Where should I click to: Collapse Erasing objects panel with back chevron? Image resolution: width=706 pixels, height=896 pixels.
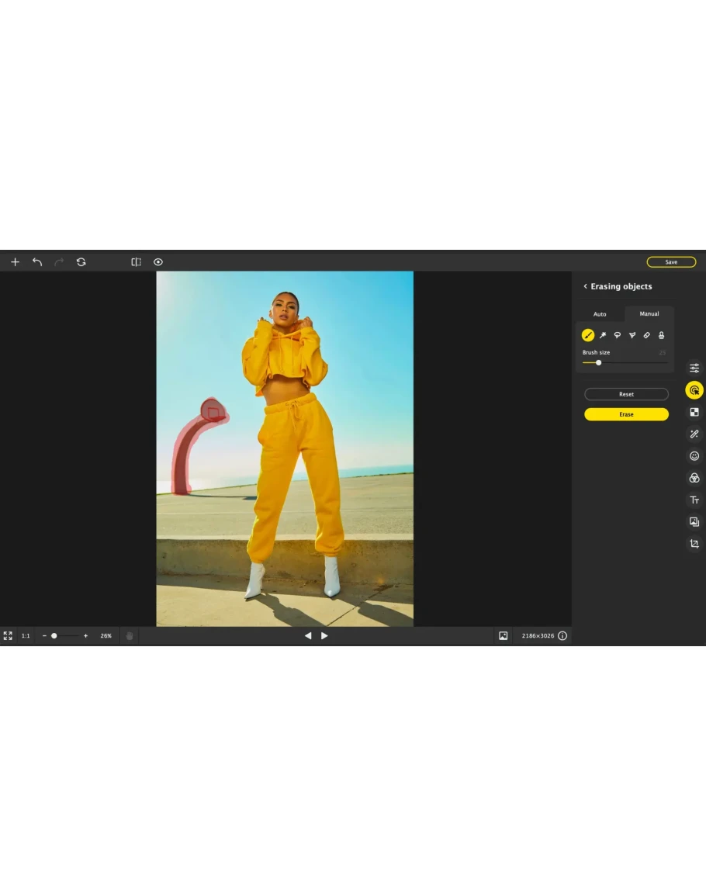(x=586, y=286)
